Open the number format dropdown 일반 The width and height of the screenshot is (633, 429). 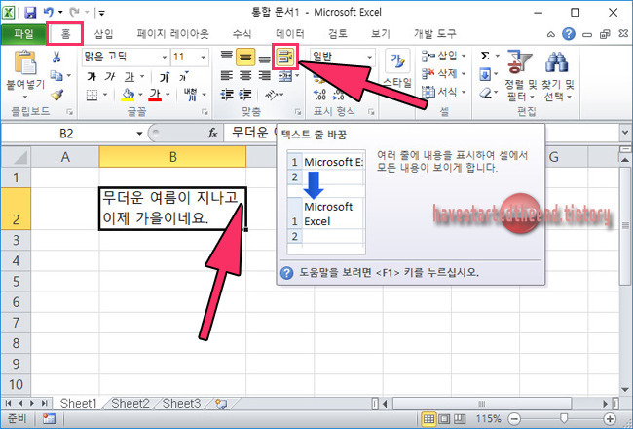point(369,57)
